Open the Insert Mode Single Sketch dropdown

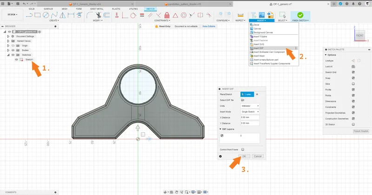click(x=250, y=112)
